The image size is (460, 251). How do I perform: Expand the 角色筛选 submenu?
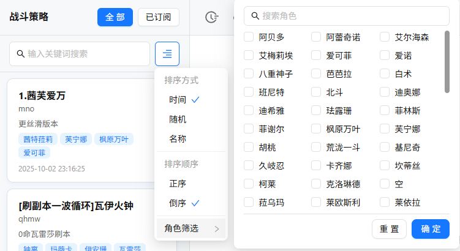pyautogui.click(x=191, y=228)
